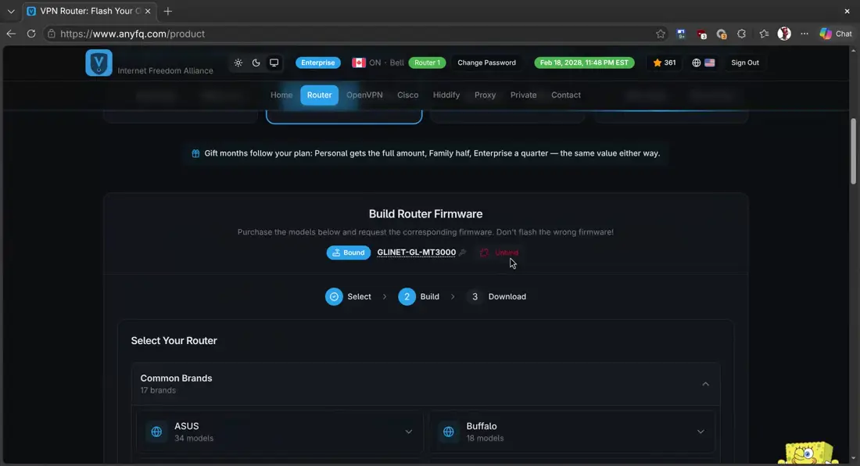Open the Cisco nav tab
This screenshot has width=860, height=466.
click(407, 95)
